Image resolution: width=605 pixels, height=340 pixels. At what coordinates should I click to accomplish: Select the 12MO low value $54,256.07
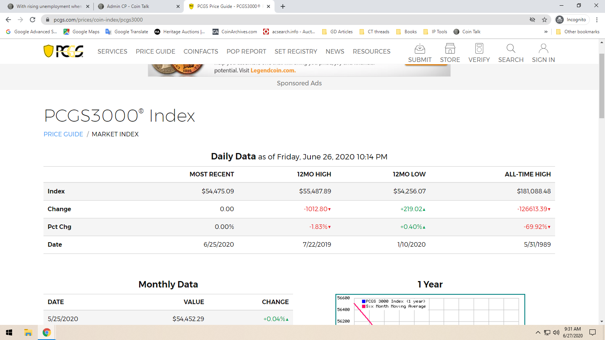[x=410, y=191]
